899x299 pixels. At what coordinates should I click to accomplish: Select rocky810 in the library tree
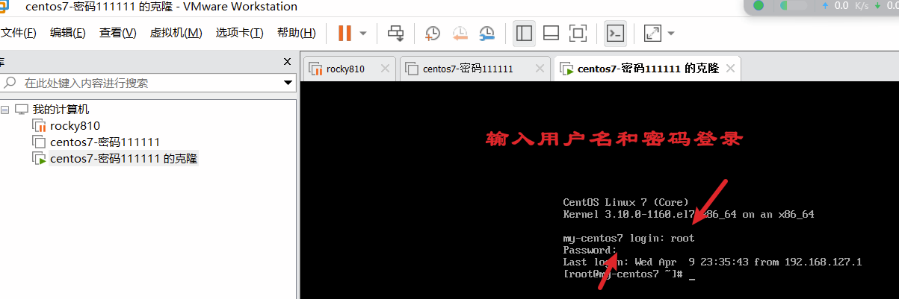[x=75, y=126]
